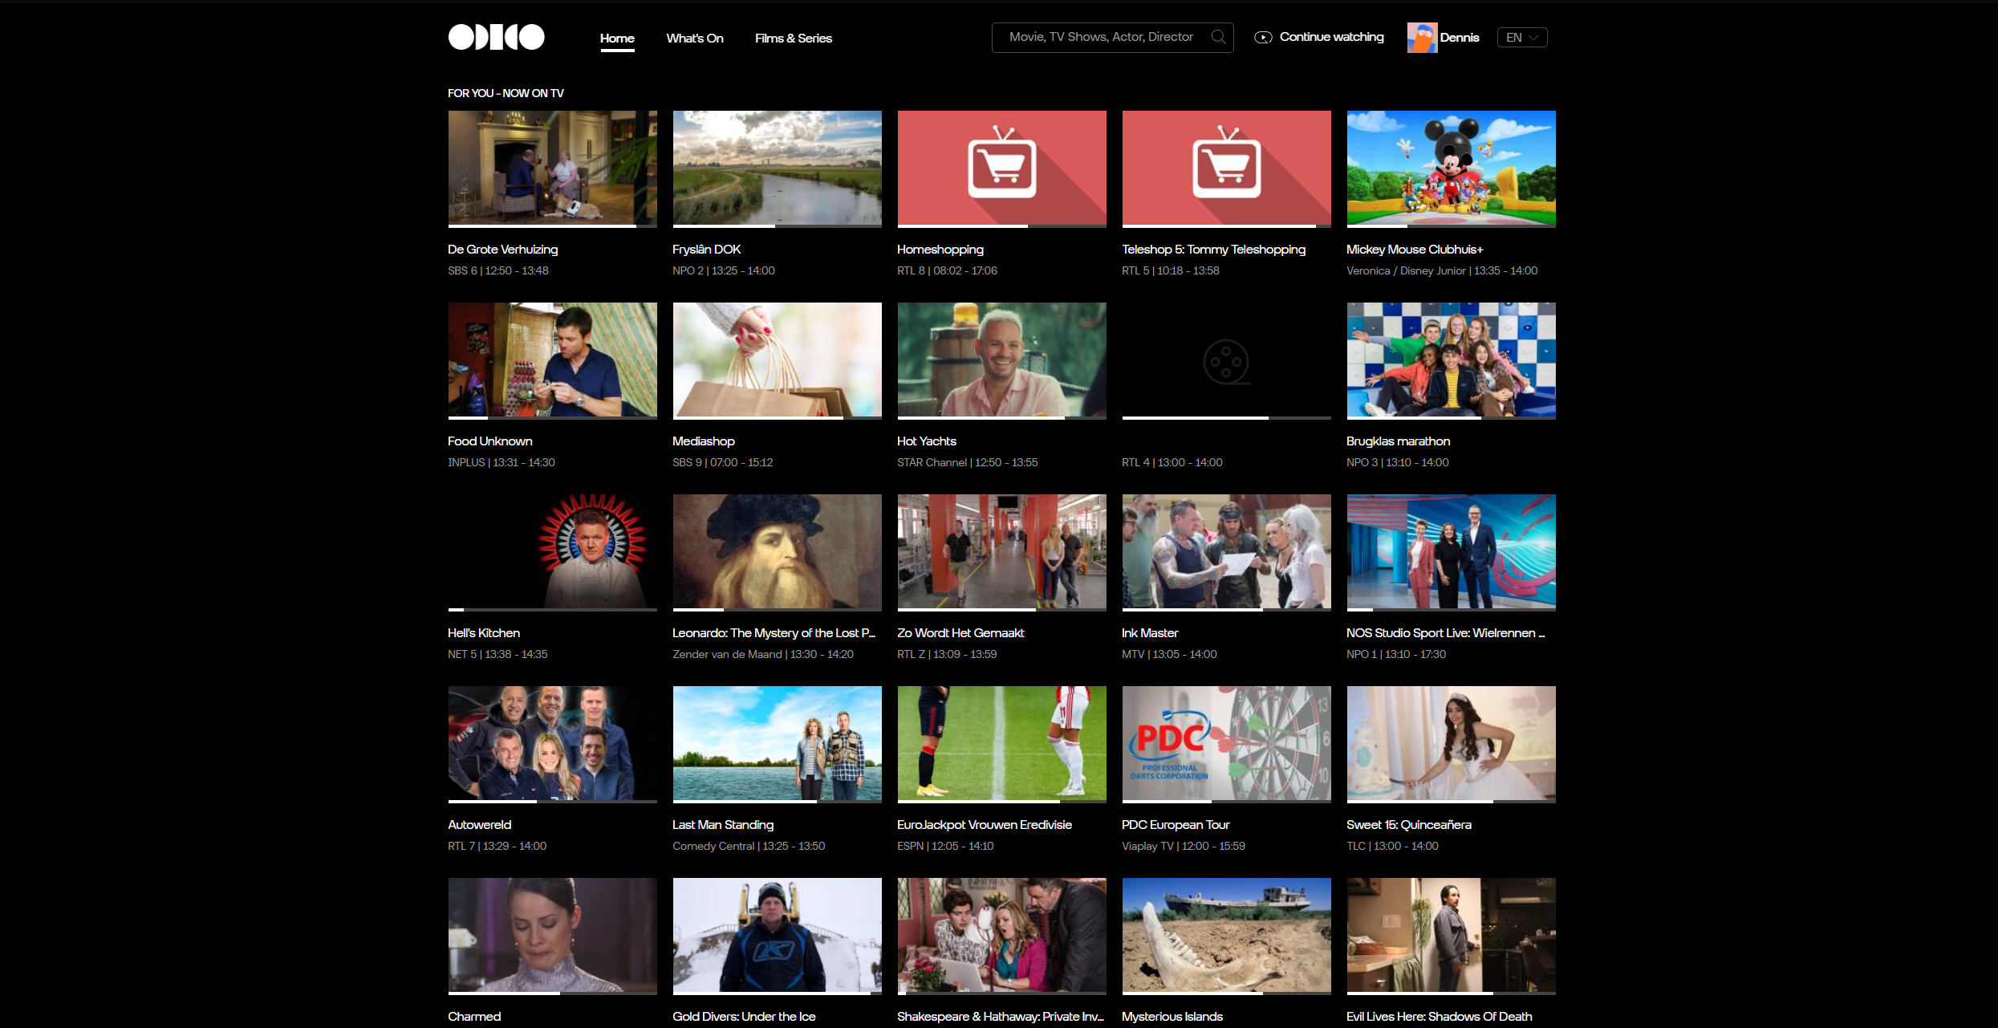The image size is (1998, 1028).
Task: Open the Fryslân DOK landscape thumbnail
Action: point(777,169)
